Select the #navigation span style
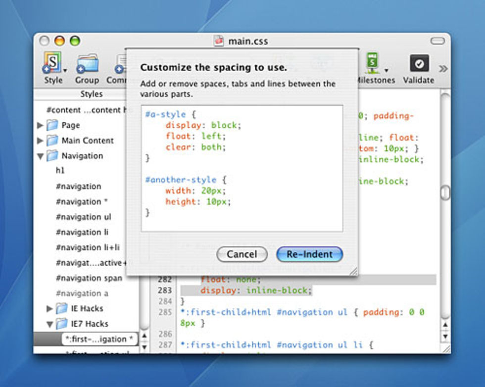Viewport: 485px width, 387px height. pos(89,278)
